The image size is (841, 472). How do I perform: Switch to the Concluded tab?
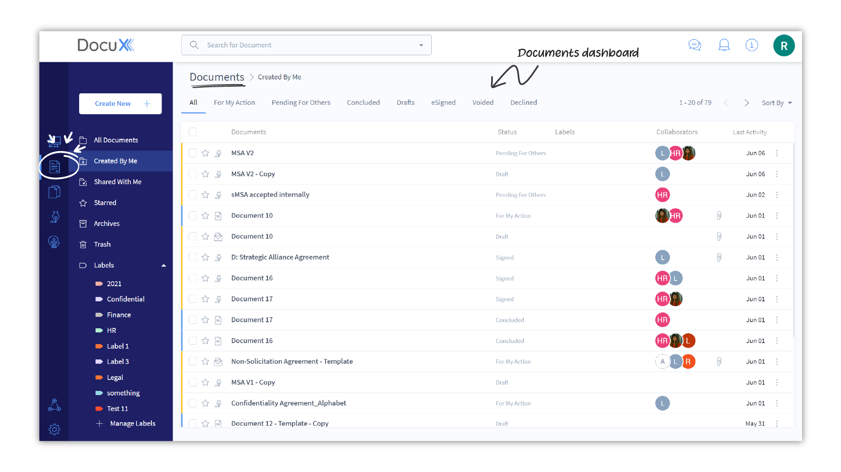(363, 103)
